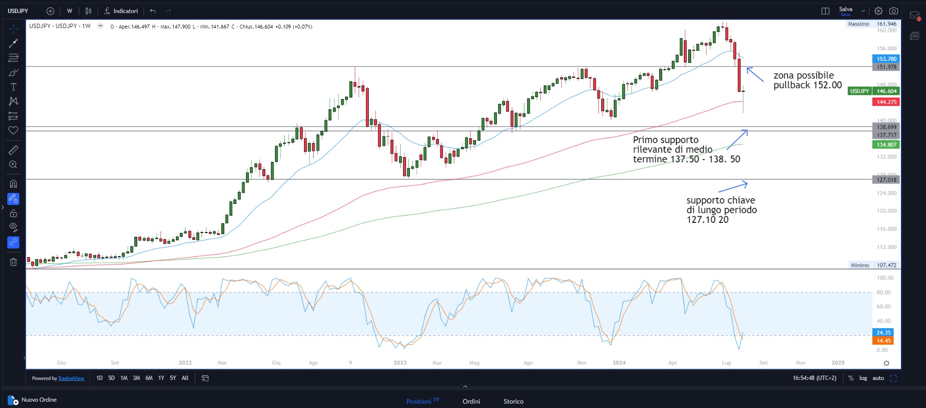Choose the brush drawing tool

[x=13, y=73]
